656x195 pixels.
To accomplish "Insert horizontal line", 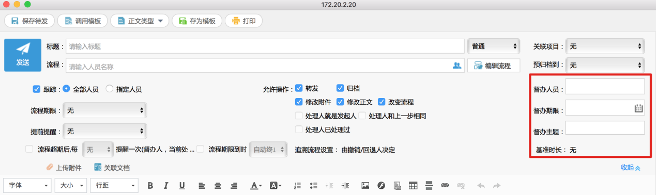I will pyautogui.click(x=429, y=185).
